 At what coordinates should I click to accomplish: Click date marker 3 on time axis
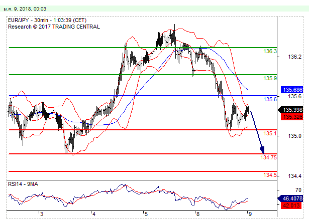(42, 214)
